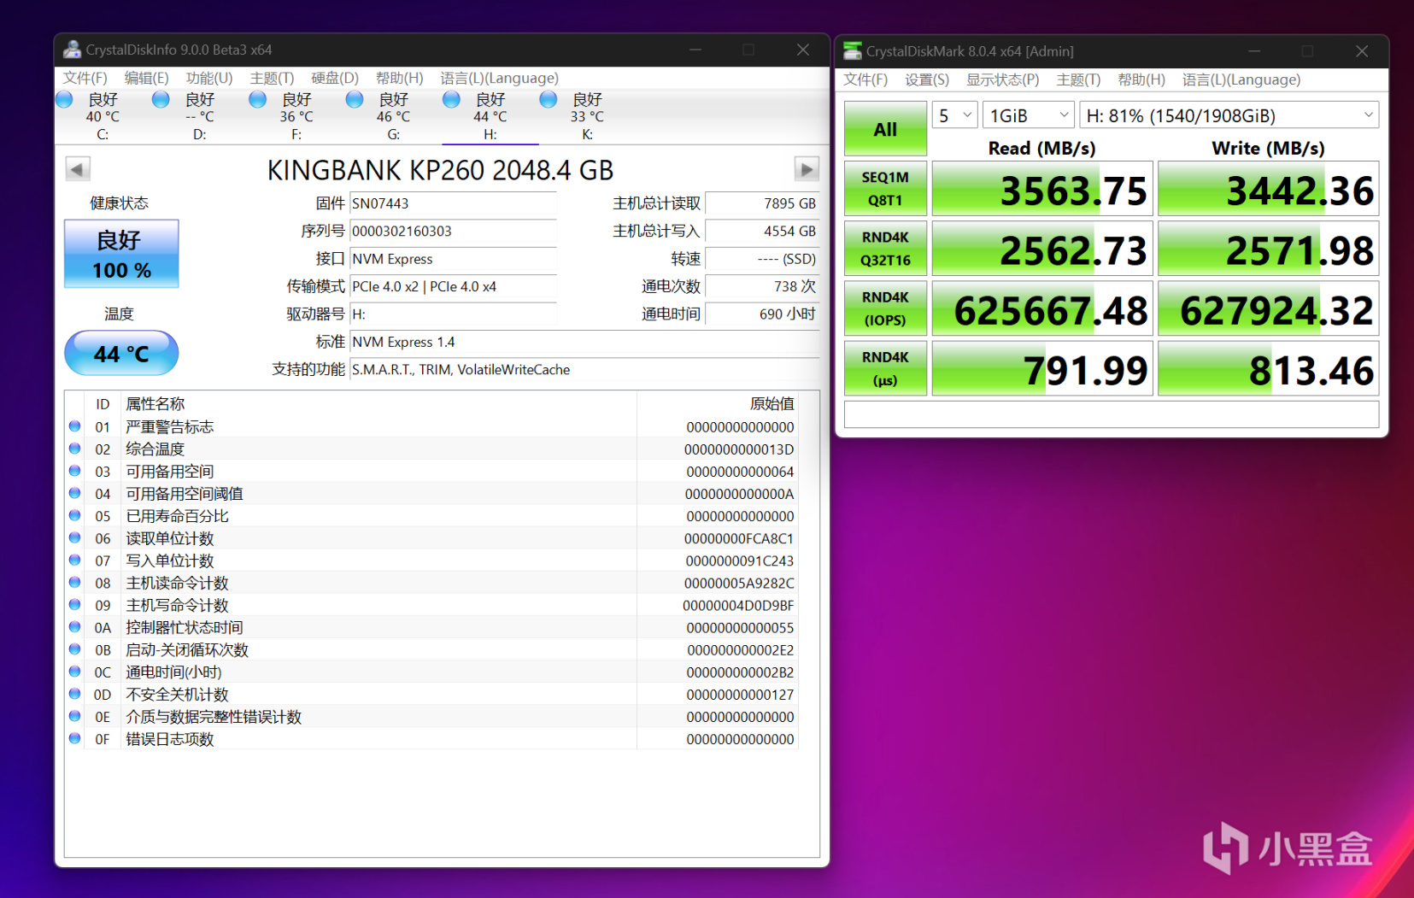This screenshot has width=1414, height=898.
Task: Open test size dropdown showing 1GiB
Action: (x=1029, y=115)
